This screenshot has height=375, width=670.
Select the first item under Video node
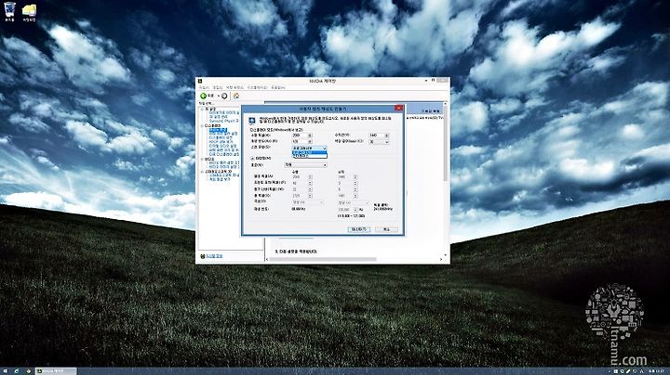click(x=224, y=163)
